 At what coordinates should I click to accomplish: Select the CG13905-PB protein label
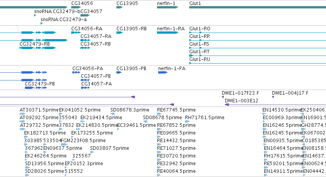131,69
